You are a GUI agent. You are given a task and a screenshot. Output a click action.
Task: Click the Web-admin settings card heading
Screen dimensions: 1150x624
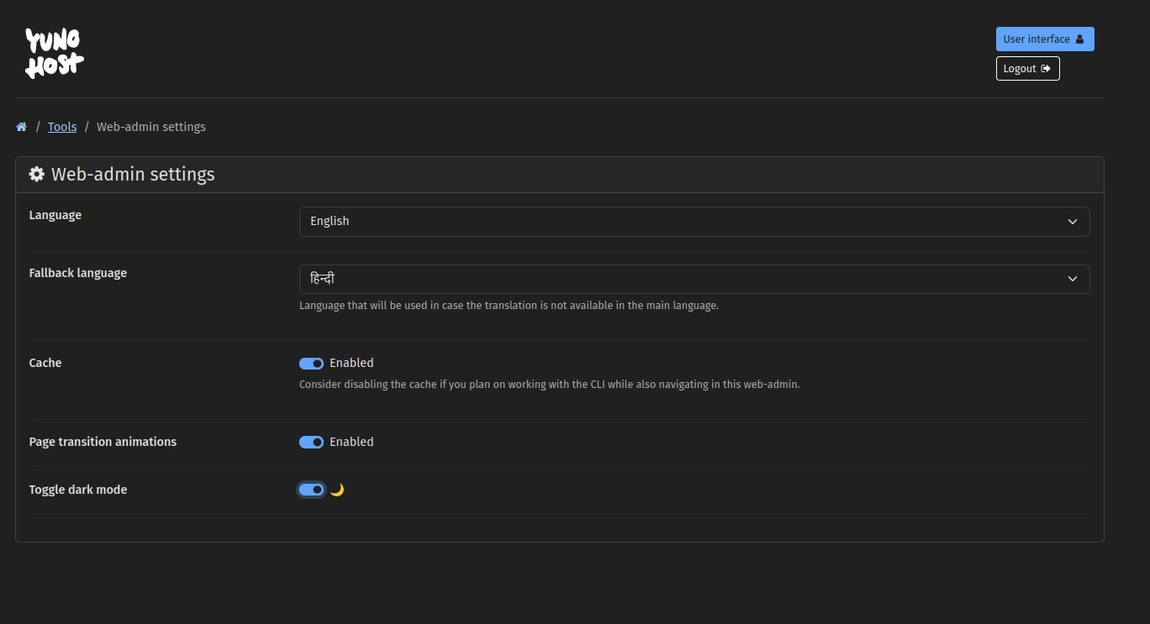point(133,174)
